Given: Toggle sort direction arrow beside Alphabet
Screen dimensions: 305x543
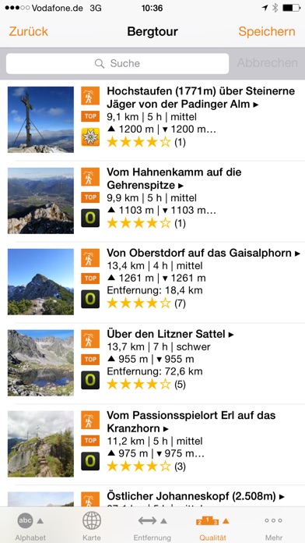Looking at the screenshot, I should point(40,520).
